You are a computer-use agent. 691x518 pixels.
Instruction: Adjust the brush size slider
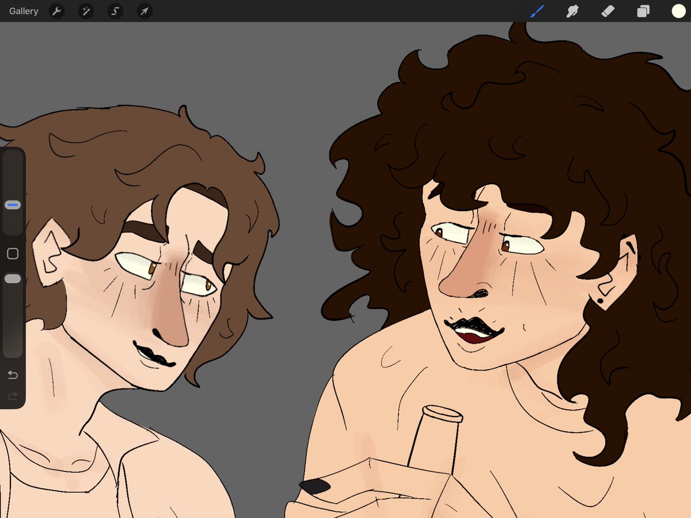13,205
